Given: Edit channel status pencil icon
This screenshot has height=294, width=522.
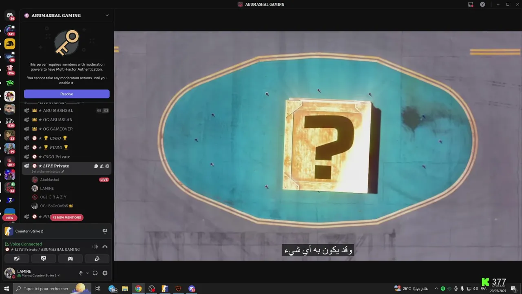Looking at the screenshot, I should coord(63,171).
